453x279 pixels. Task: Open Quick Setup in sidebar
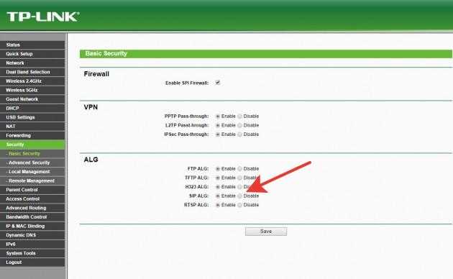click(32, 54)
